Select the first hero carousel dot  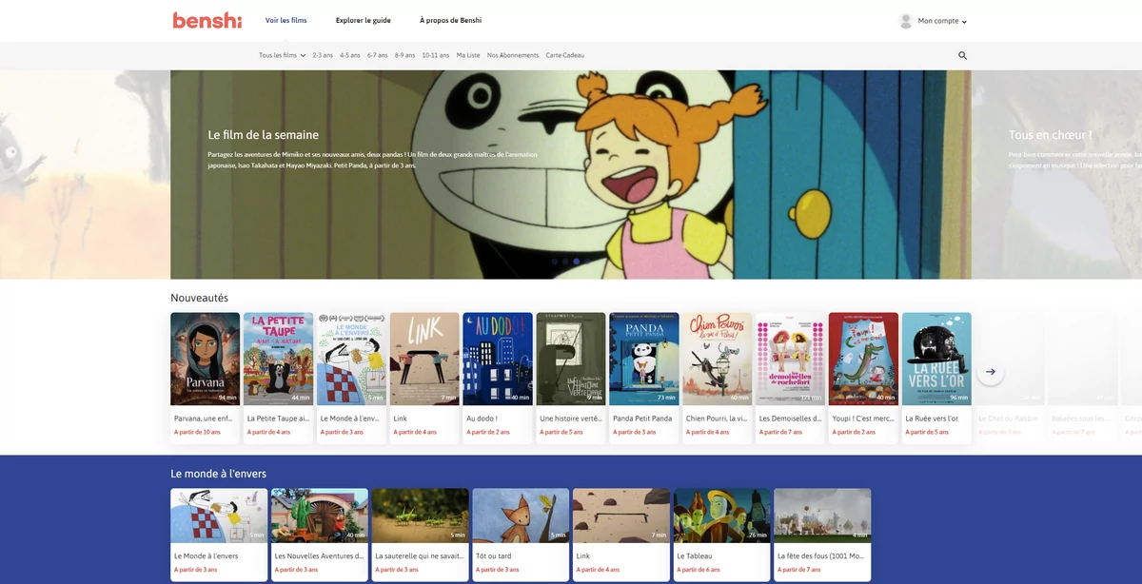[x=554, y=261]
